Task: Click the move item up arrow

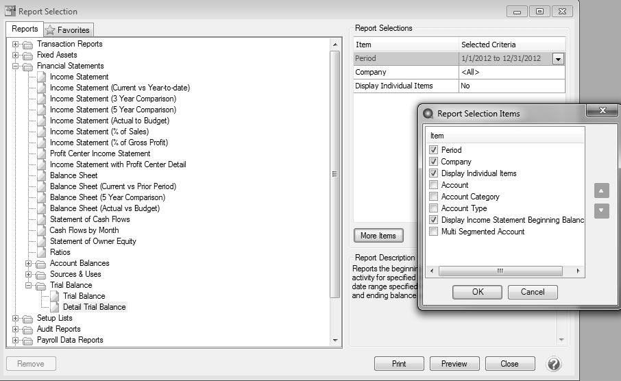Action: click(601, 192)
